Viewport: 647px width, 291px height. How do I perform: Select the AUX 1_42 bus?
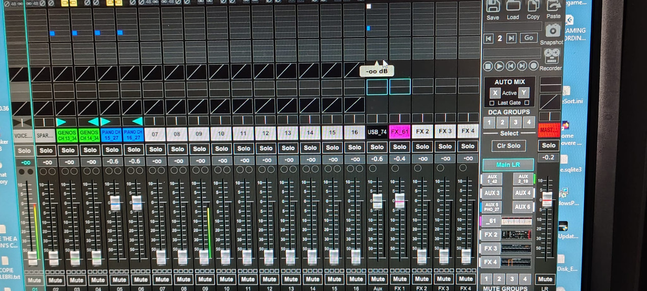click(492, 179)
